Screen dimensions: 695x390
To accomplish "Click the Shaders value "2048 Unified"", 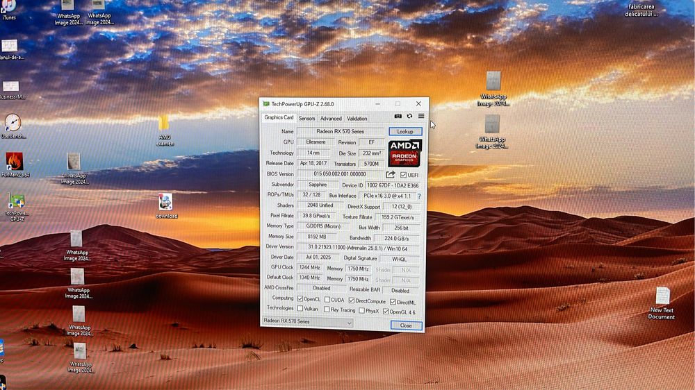I will click(x=320, y=205).
